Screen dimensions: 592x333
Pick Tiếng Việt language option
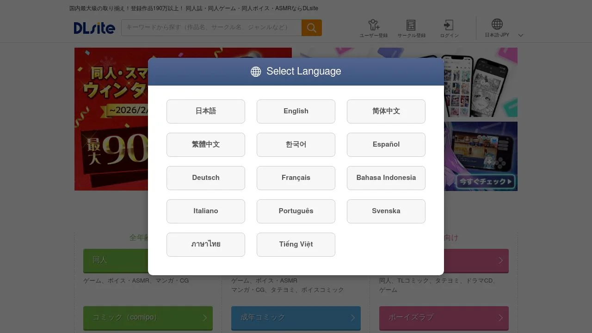click(x=296, y=244)
